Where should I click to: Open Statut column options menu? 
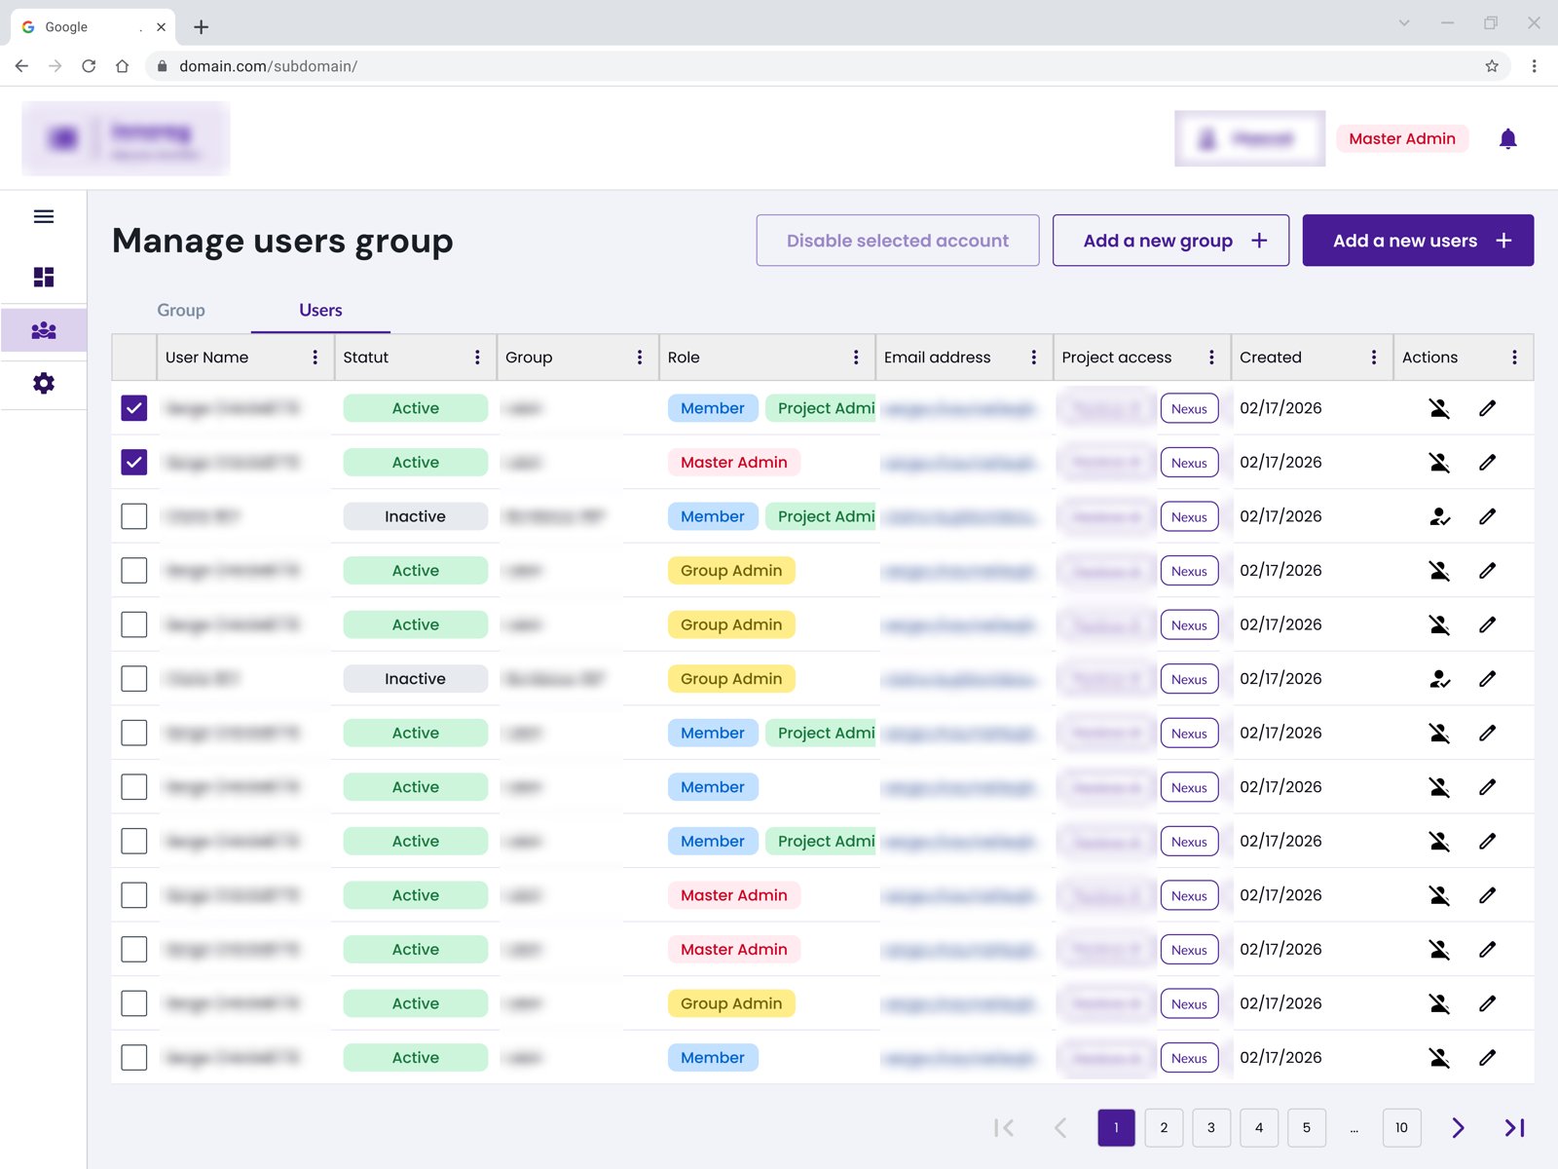(477, 358)
